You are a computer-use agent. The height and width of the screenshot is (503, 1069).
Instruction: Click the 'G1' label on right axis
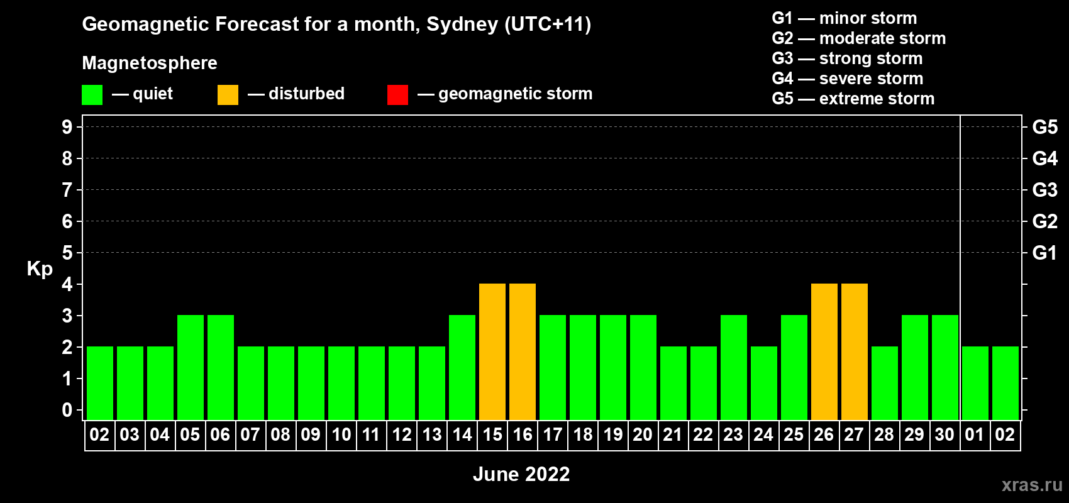[x=1045, y=253]
